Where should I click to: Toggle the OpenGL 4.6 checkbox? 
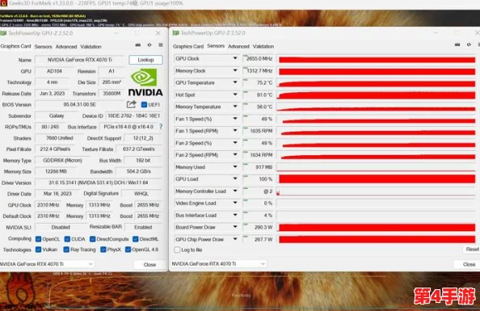point(128,250)
